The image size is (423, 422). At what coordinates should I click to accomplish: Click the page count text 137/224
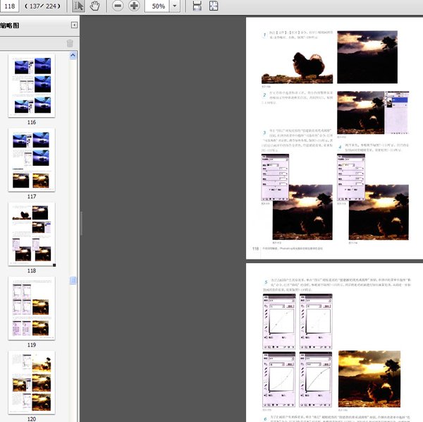point(42,6)
